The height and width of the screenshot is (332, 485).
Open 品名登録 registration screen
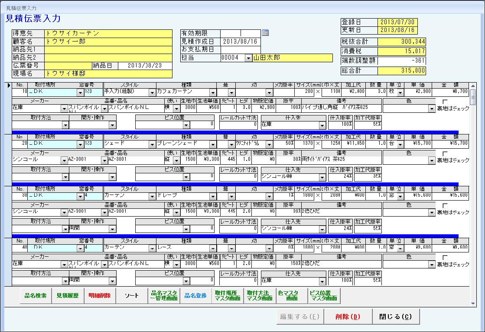[x=195, y=296]
